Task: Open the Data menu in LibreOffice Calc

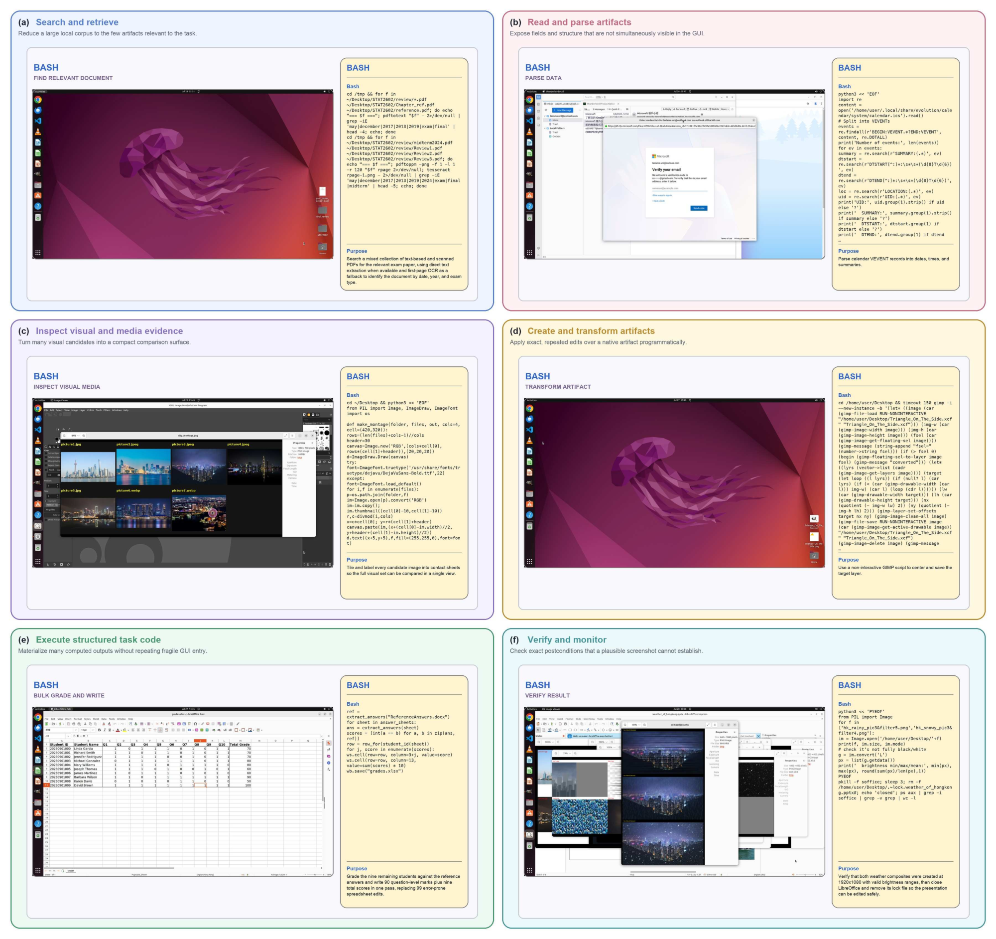Action: coord(104,719)
